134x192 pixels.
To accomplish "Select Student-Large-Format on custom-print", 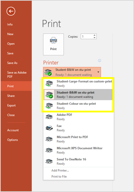I will tap(78, 83).
